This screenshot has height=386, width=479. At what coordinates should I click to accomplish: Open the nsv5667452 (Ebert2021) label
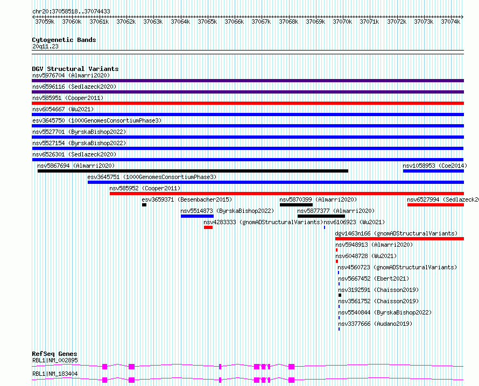(x=374, y=278)
